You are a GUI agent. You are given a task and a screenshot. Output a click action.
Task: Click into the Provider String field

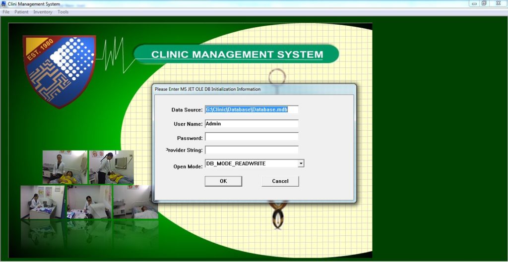(252, 150)
